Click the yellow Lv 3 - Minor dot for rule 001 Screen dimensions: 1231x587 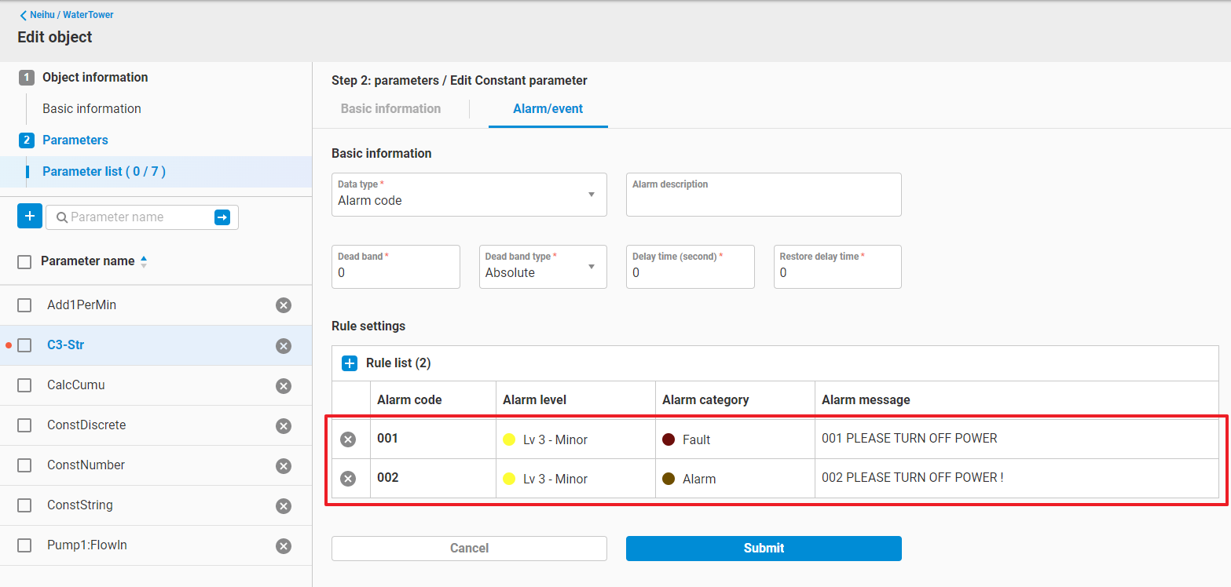pos(509,439)
